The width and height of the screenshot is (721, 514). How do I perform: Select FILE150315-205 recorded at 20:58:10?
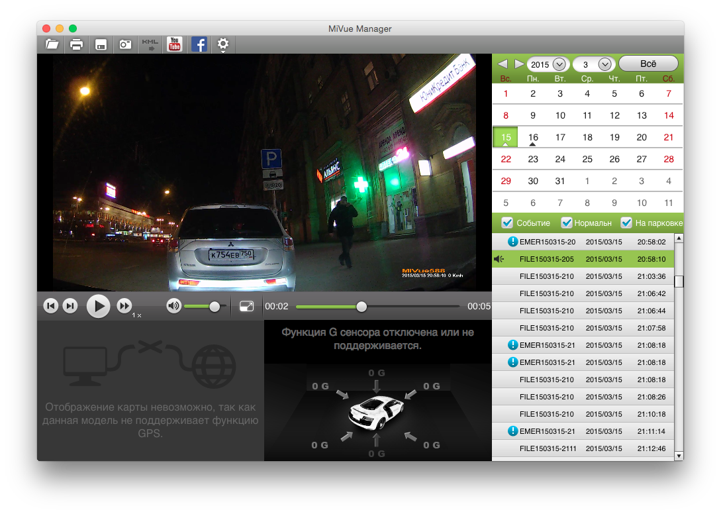(583, 259)
